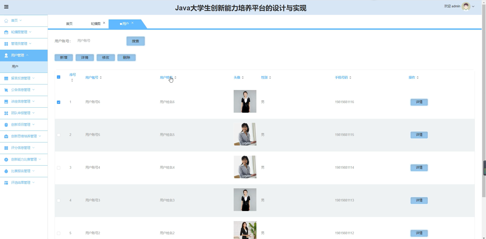This screenshot has width=486, height=239.
Task: Expand the 创新项目管理 sidebar menu
Action: point(20,125)
